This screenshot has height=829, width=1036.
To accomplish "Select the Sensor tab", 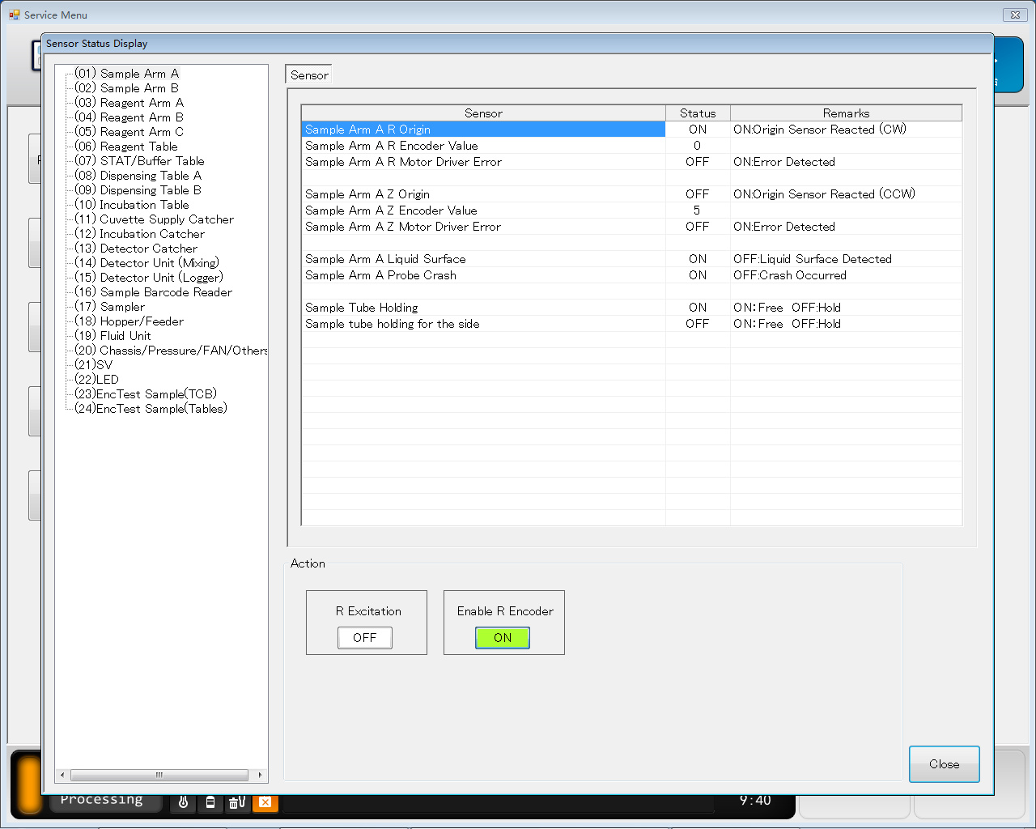I will coord(309,75).
